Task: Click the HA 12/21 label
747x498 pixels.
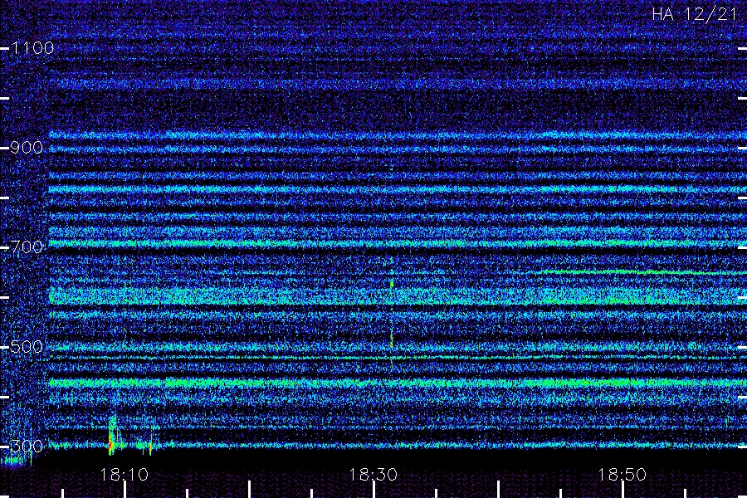Action: pyautogui.click(x=695, y=14)
